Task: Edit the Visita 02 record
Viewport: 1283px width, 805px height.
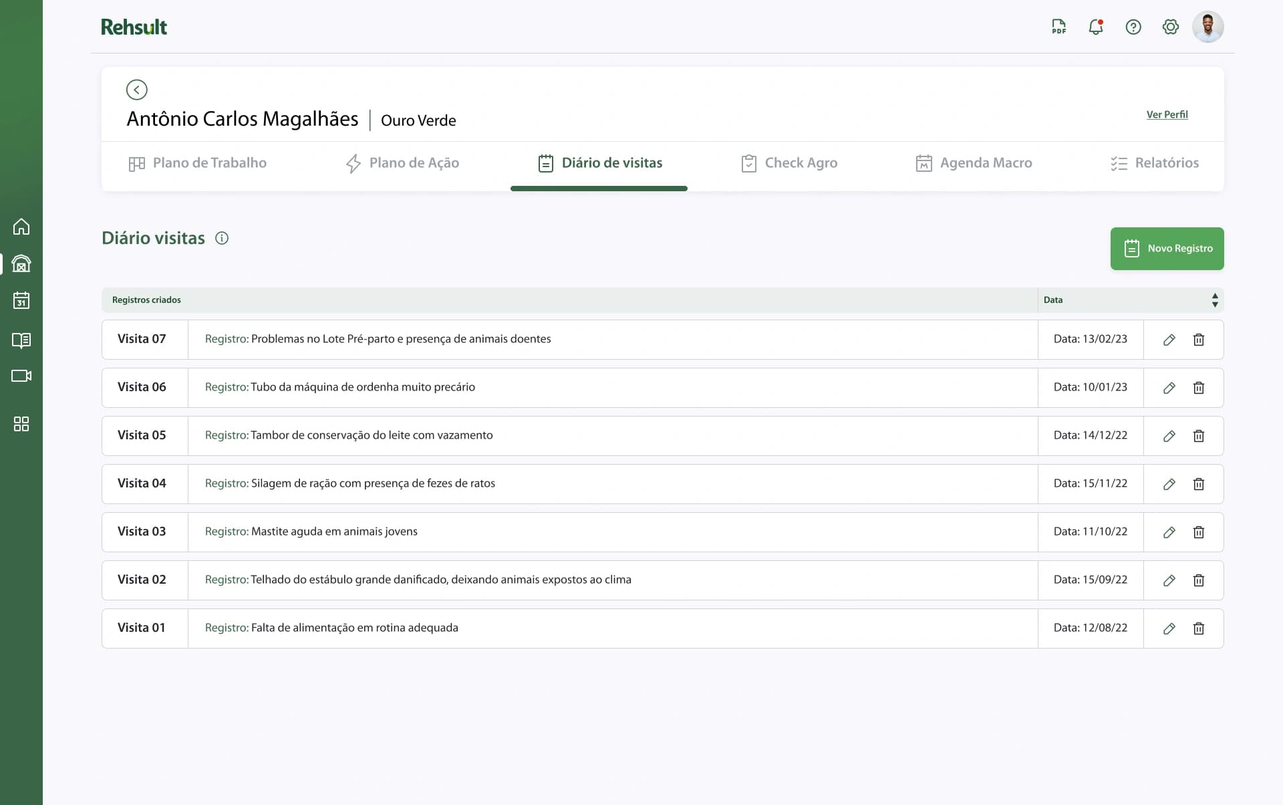Action: pyautogui.click(x=1169, y=580)
